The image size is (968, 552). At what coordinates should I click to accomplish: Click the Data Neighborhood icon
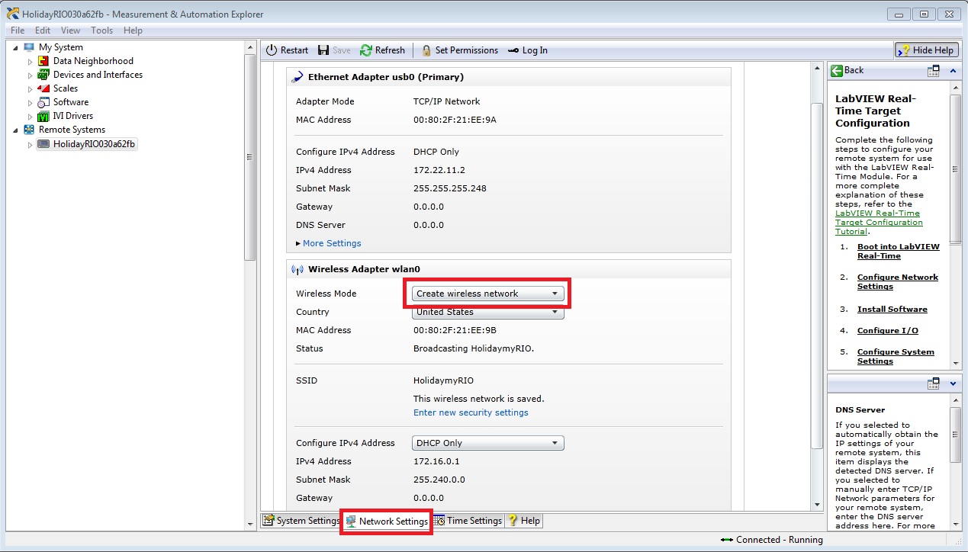pos(43,61)
